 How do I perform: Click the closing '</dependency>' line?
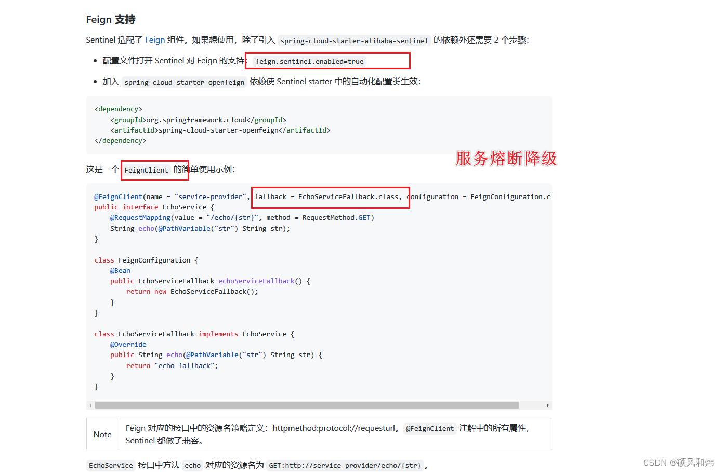[121, 141]
